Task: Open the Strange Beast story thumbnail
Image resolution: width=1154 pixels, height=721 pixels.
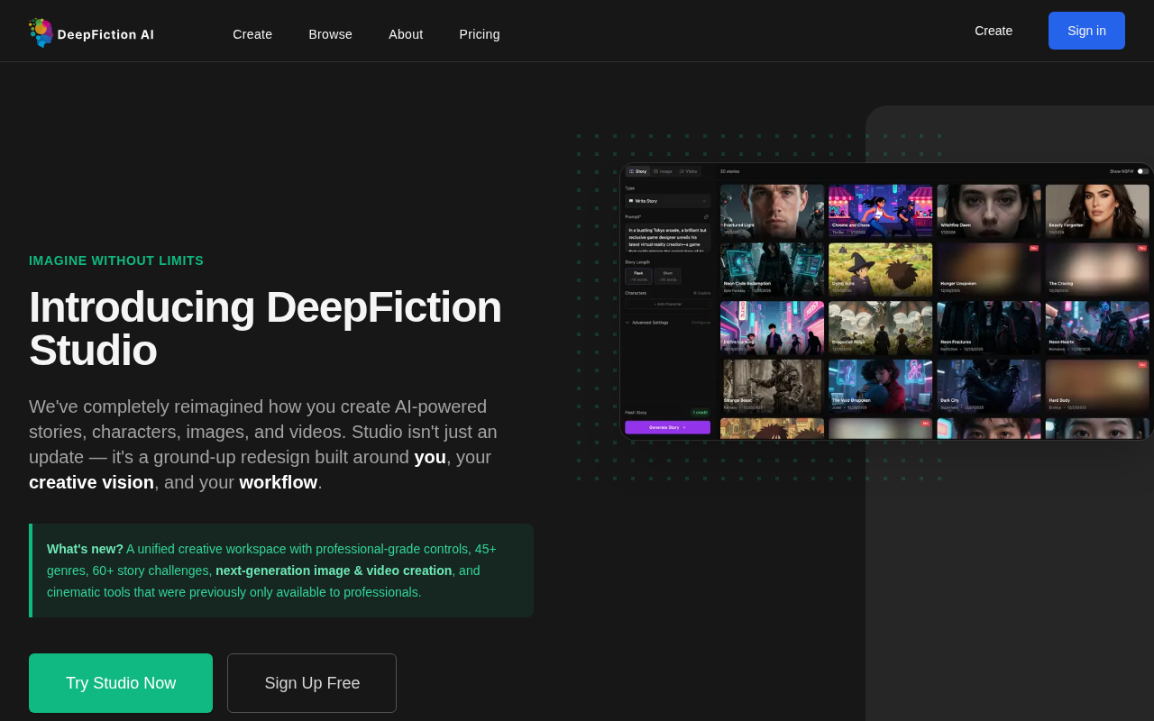Action: pos(773,387)
